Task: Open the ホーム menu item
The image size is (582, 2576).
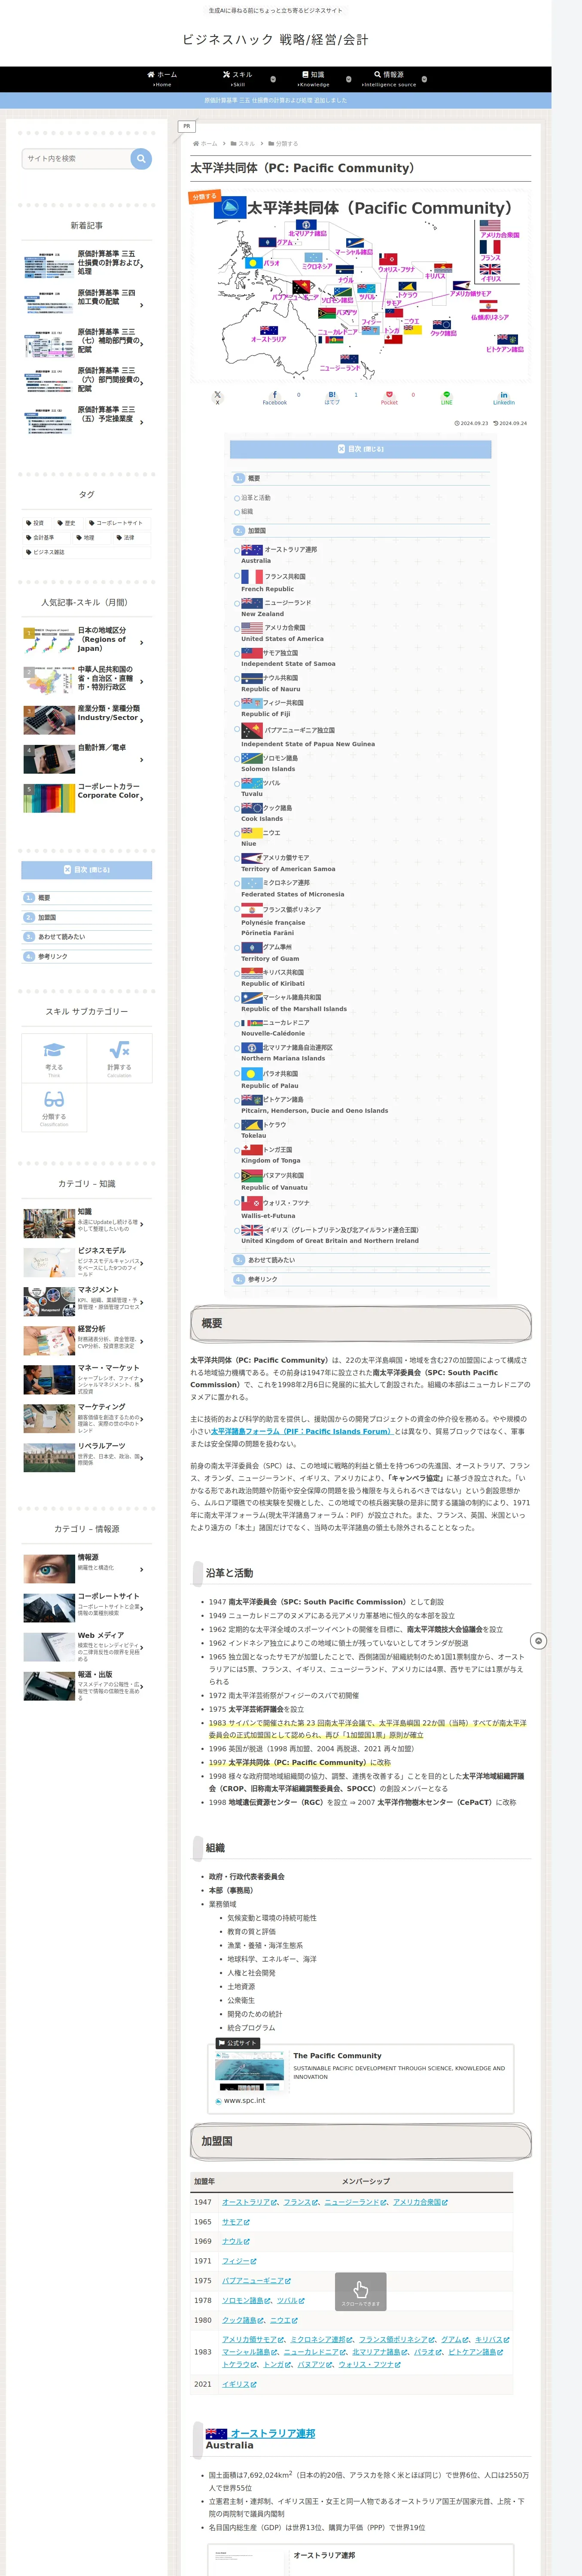Action: point(162,79)
